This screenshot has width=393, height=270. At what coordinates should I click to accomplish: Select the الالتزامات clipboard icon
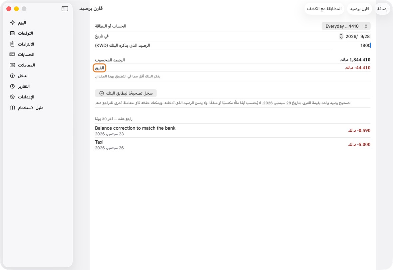click(x=12, y=44)
